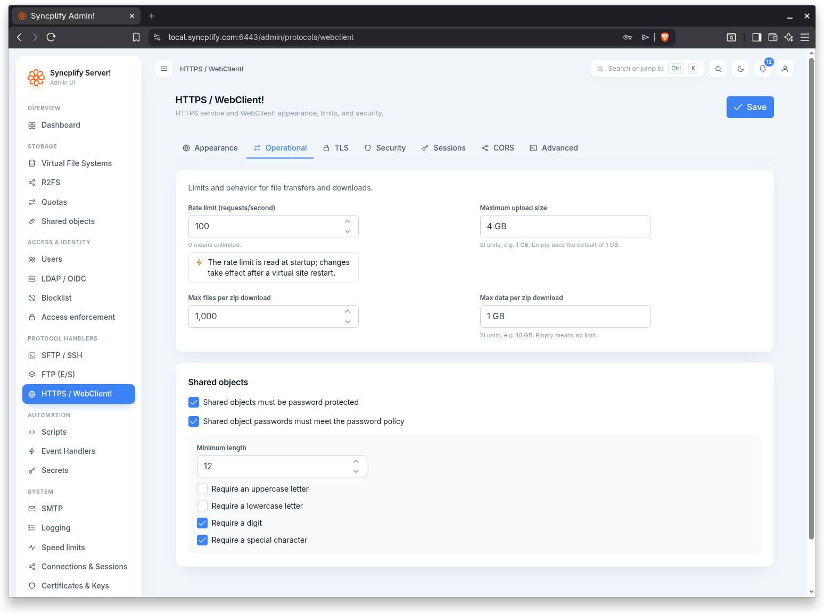Screen dimensions: 824x614
Task: Click the Maximum upload size field
Action: pyautogui.click(x=565, y=226)
